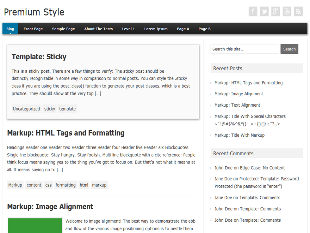
Task: Open the Lorem Ipsum page
Action: (156, 29)
